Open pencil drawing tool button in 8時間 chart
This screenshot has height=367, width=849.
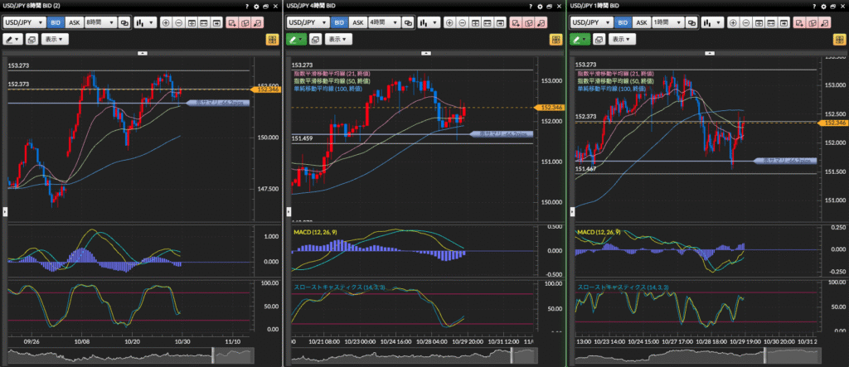13,39
